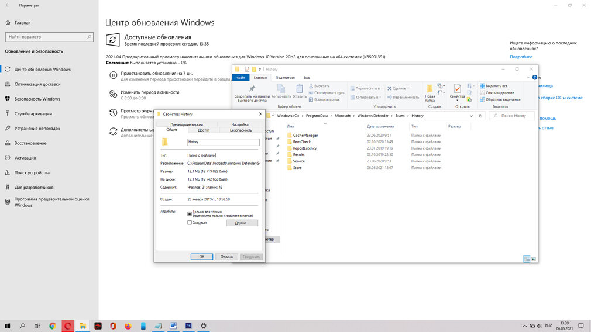
Task: Switch to Предыдущие версии tab in properties
Action: (187, 124)
